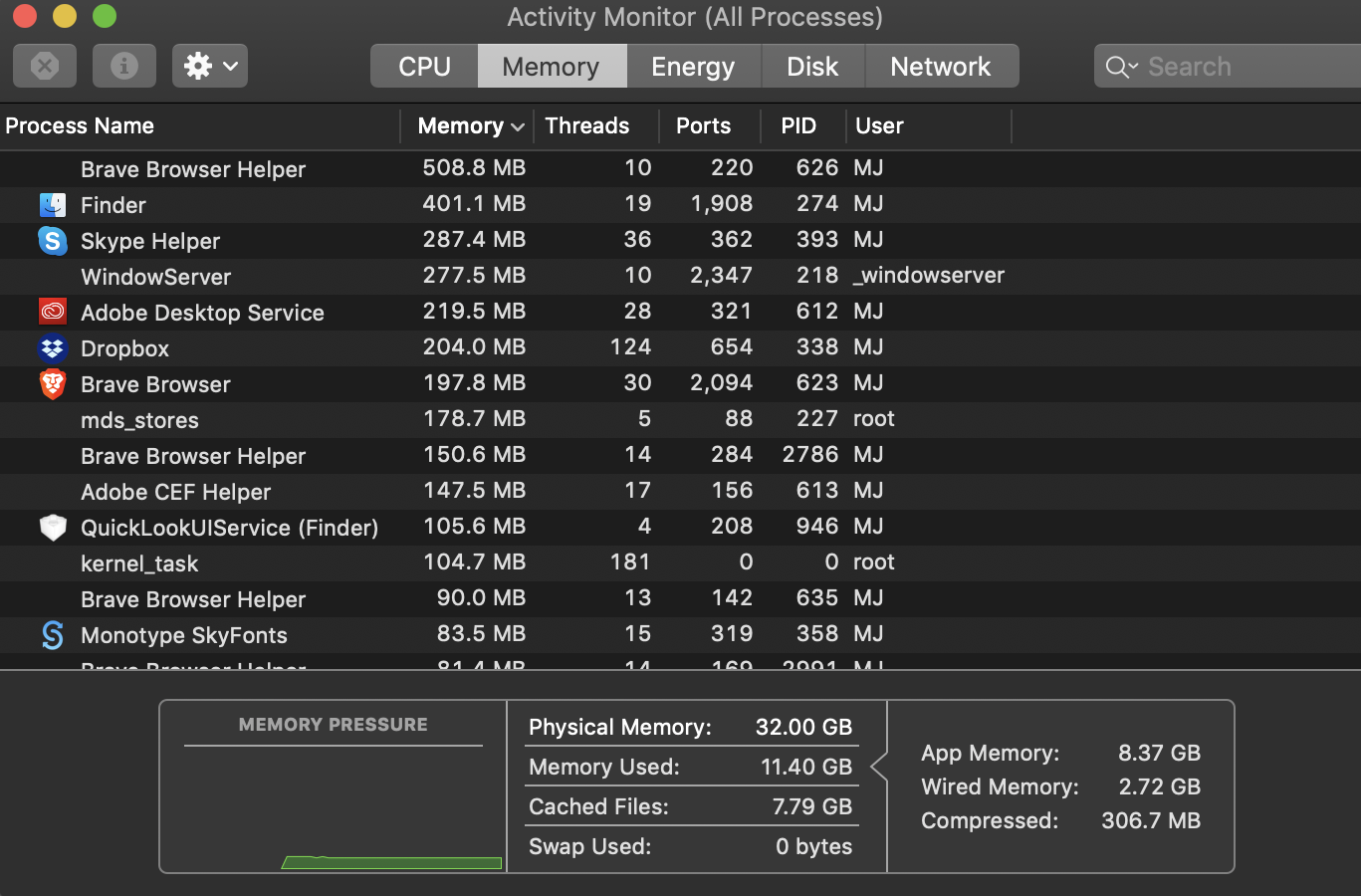Select Brave Browser Helper with PID 2786

pos(680,456)
